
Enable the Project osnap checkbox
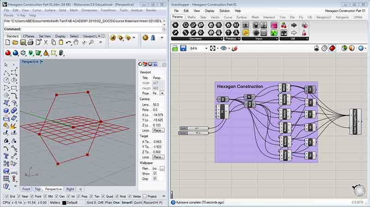144,196
